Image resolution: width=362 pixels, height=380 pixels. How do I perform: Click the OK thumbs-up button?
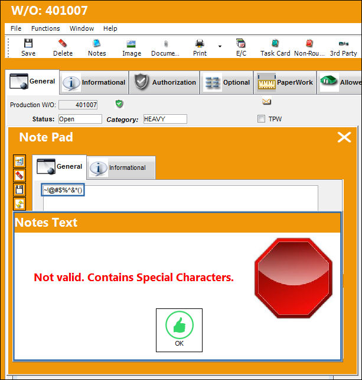[x=179, y=330]
